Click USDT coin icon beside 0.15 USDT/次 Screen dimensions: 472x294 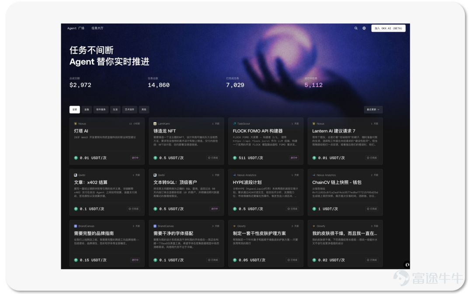tap(76, 260)
